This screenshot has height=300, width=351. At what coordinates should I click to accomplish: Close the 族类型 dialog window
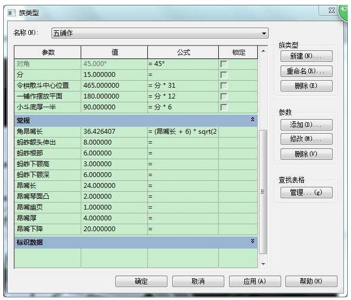coord(331,10)
